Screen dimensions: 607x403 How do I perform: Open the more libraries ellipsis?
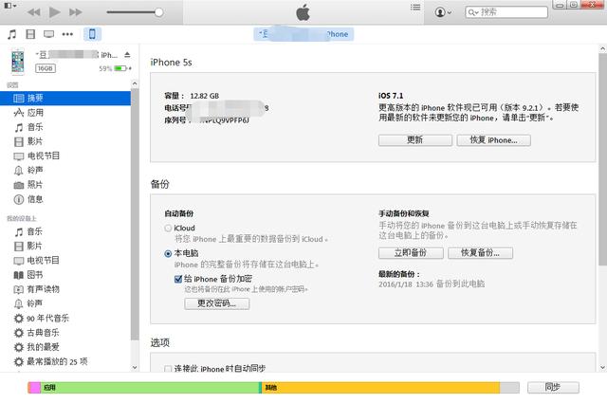click(x=67, y=34)
